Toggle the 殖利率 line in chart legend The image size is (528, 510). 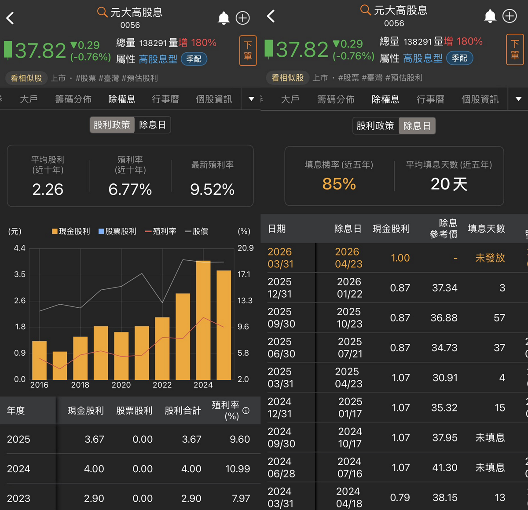pyautogui.click(x=161, y=231)
